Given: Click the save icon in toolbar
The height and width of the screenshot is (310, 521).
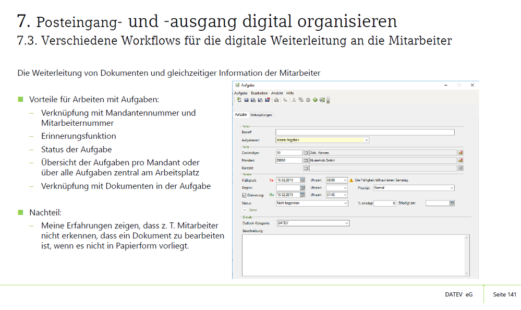Looking at the screenshot, I should pyautogui.click(x=247, y=100).
